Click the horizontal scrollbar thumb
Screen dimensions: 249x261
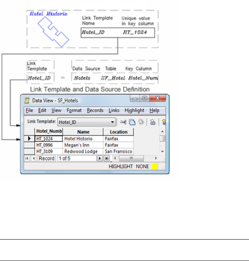coord(131,158)
